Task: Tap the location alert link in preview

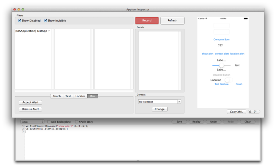Action: [x=237, y=54]
